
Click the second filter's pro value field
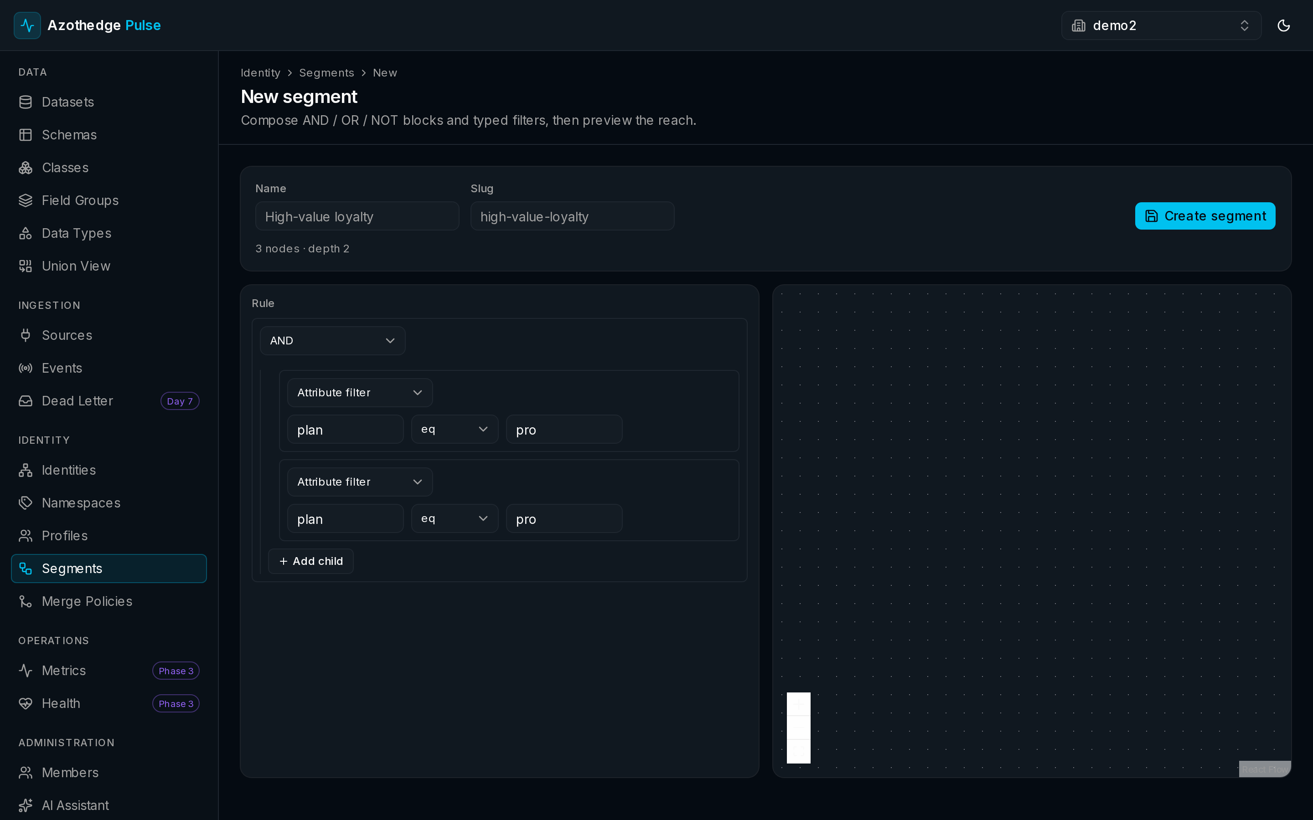[564, 519]
